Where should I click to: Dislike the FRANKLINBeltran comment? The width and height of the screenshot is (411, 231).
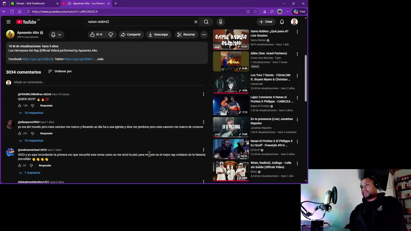click(x=32, y=106)
